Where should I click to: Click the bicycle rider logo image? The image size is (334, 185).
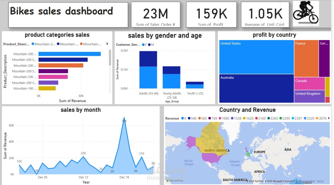click(x=306, y=13)
